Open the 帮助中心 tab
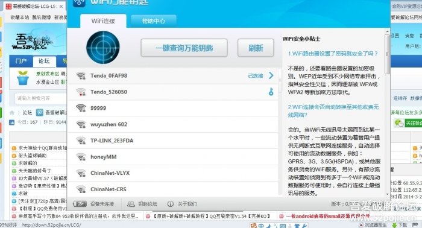 154,21
